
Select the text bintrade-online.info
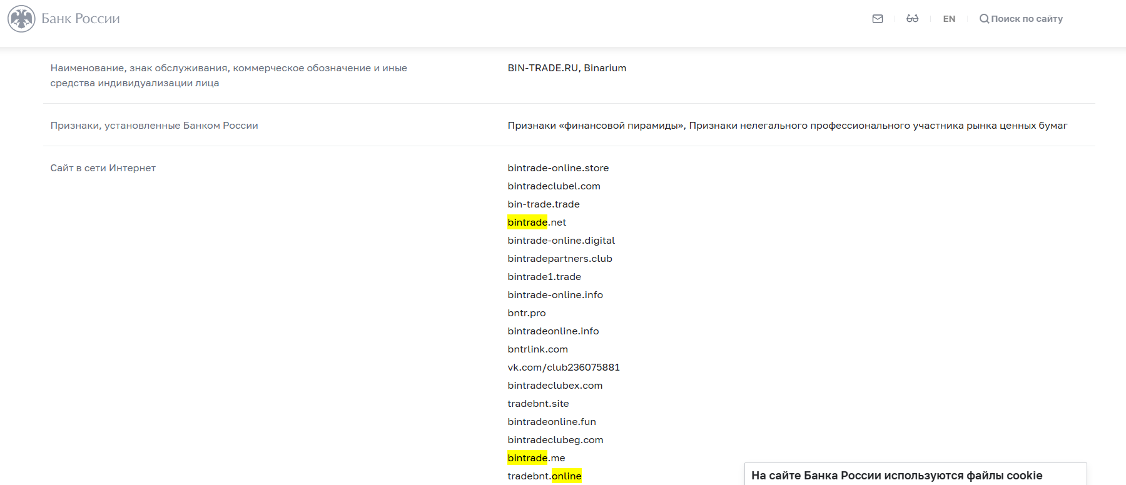[555, 295]
